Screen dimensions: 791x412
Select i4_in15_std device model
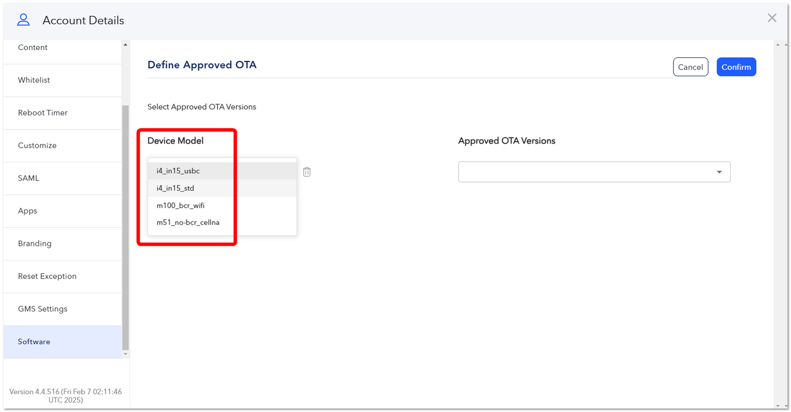pyautogui.click(x=222, y=188)
